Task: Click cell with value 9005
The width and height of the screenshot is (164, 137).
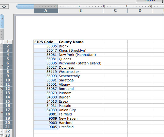Action: click(x=46, y=127)
